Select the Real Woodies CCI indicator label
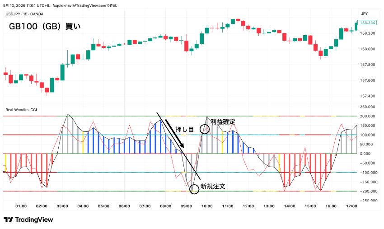Image resolution: width=384 pixels, height=229 pixels. [21, 110]
